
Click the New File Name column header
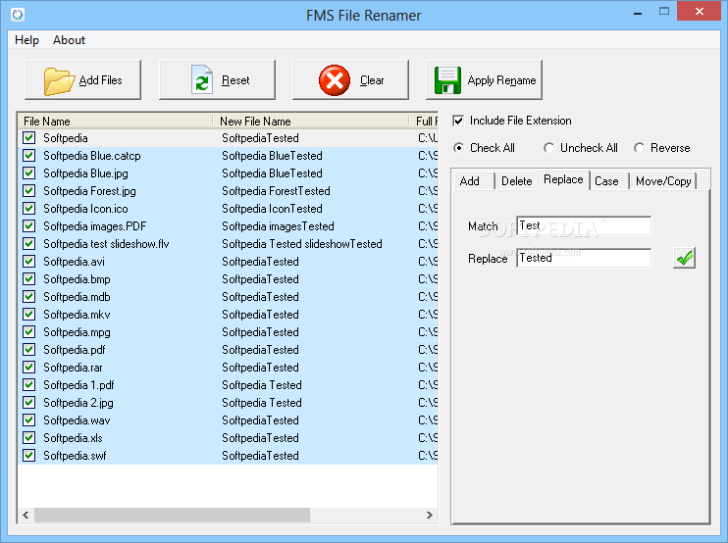[312, 121]
